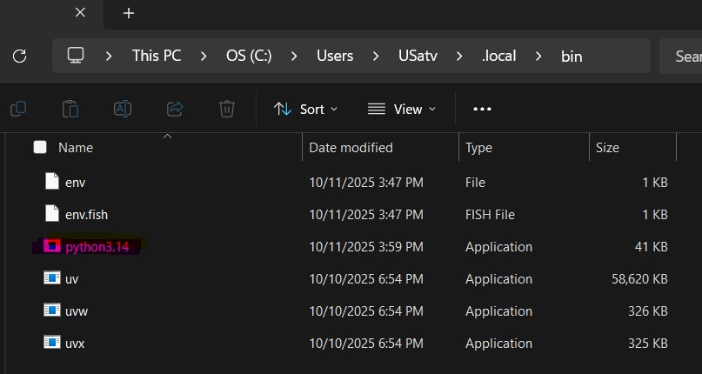
Task: Tick the select-all checkbox beside Name
Action: pyautogui.click(x=40, y=148)
